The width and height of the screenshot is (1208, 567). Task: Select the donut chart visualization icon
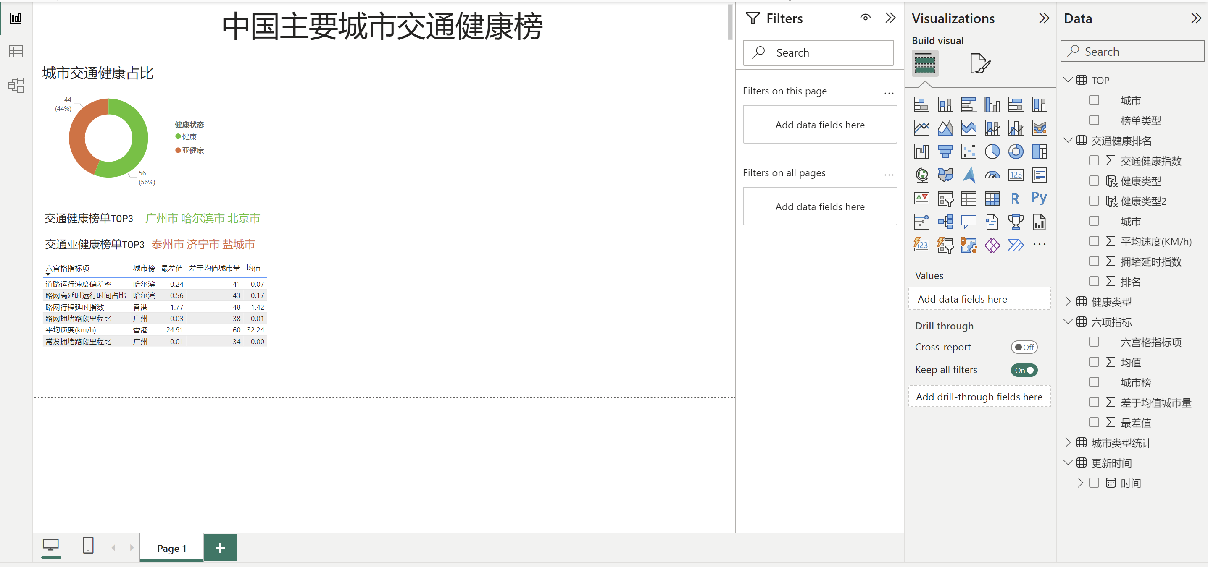(1015, 152)
